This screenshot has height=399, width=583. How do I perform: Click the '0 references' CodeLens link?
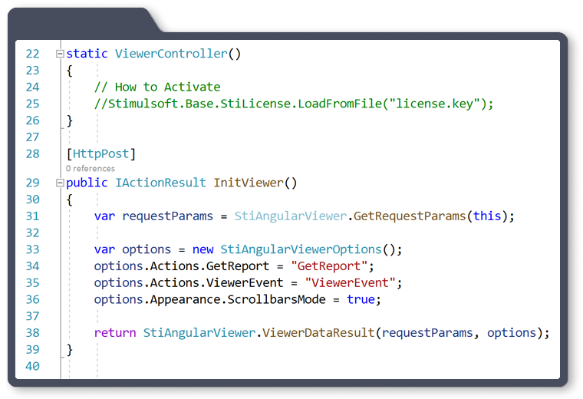point(91,169)
